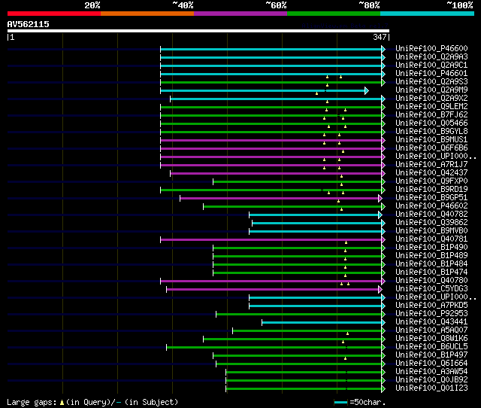
Task: Click the cyan alignment bar for UniRef100_P46600
Action: pyautogui.click(x=271, y=49)
